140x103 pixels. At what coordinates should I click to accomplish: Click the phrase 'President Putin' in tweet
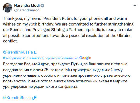(x=57, y=19)
